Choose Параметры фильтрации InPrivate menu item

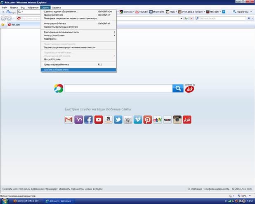[x=78, y=27]
